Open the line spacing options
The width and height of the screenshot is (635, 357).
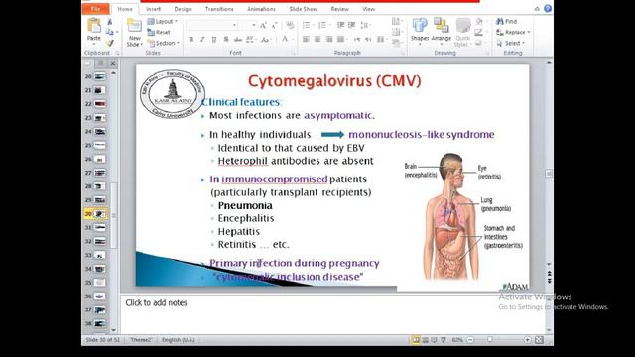click(365, 25)
